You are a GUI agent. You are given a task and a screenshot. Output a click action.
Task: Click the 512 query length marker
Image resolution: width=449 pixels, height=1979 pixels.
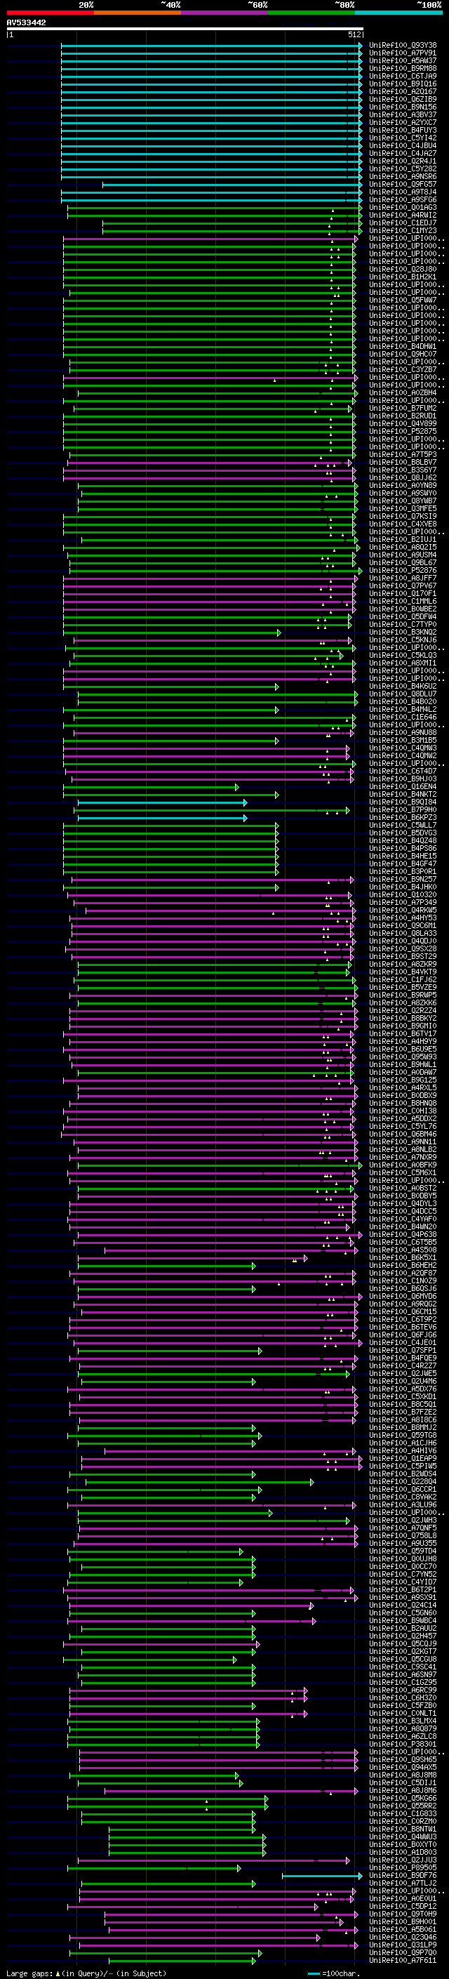[x=354, y=34]
